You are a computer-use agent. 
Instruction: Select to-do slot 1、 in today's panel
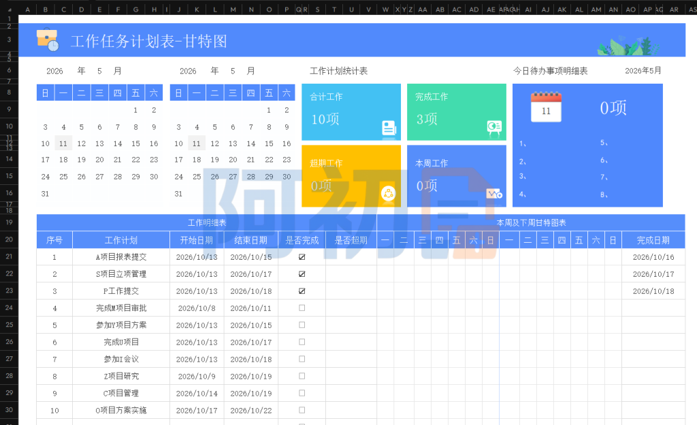tap(523, 143)
